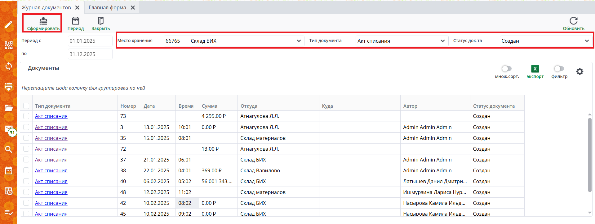Click the Сформировать toolbar icon

point(43,21)
